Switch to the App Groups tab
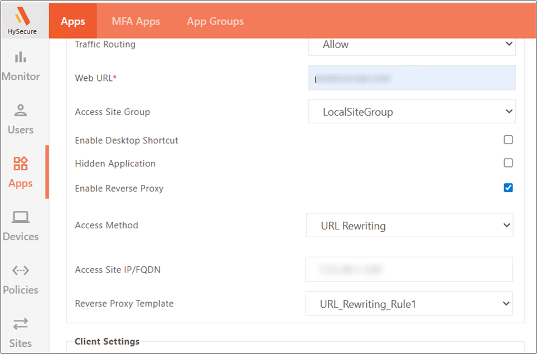This screenshot has width=537, height=354. click(x=215, y=21)
